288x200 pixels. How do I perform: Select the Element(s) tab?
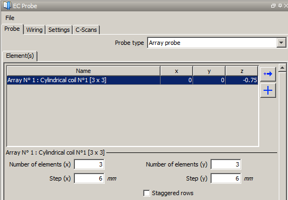pyautogui.click(x=20, y=56)
